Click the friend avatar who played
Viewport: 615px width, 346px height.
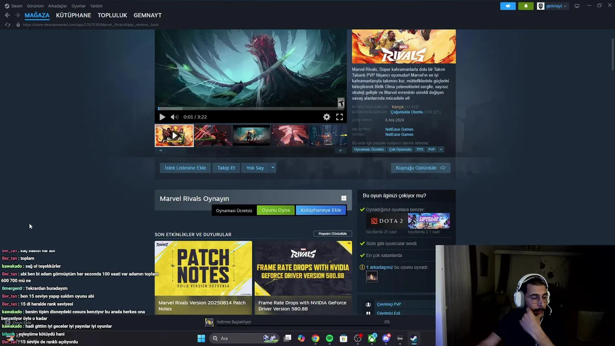tap(372, 276)
